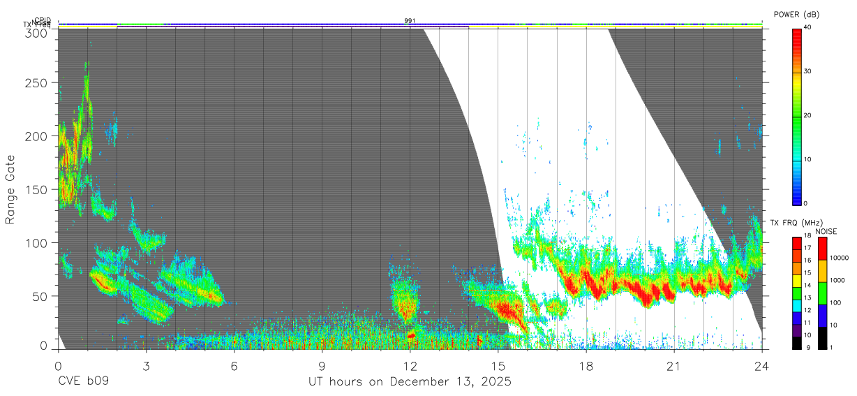This screenshot has height=396, width=857.
Task: Click the 11 label in TX FRQ legend
Action: coord(808,323)
